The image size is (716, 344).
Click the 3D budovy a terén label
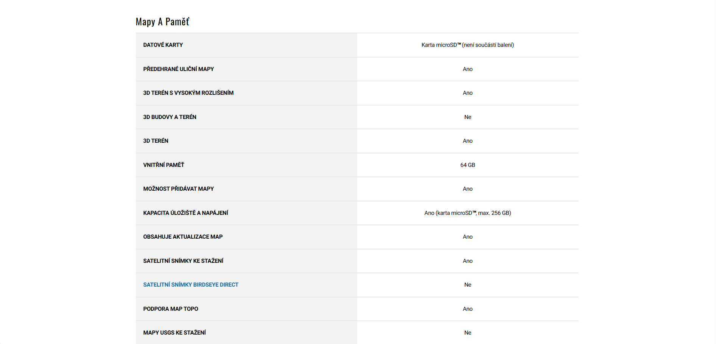[170, 117]
